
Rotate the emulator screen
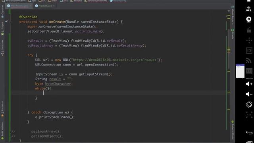[249, 104]
